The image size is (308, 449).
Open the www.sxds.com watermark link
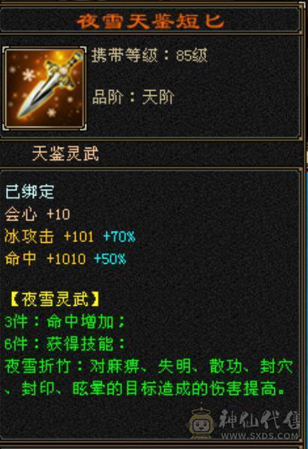(x=259, y=436)
